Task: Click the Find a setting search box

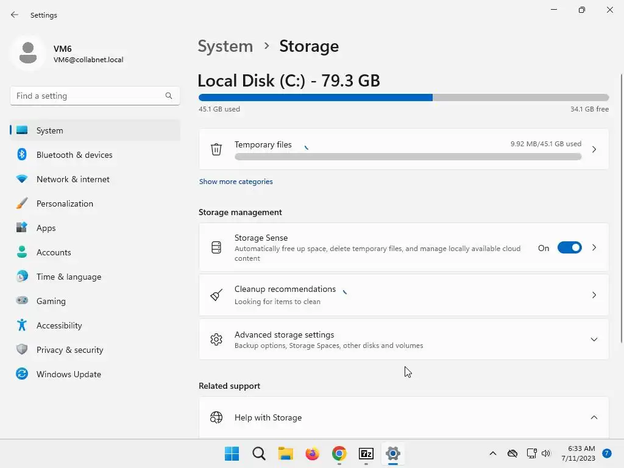Action: tap(88, 96)
